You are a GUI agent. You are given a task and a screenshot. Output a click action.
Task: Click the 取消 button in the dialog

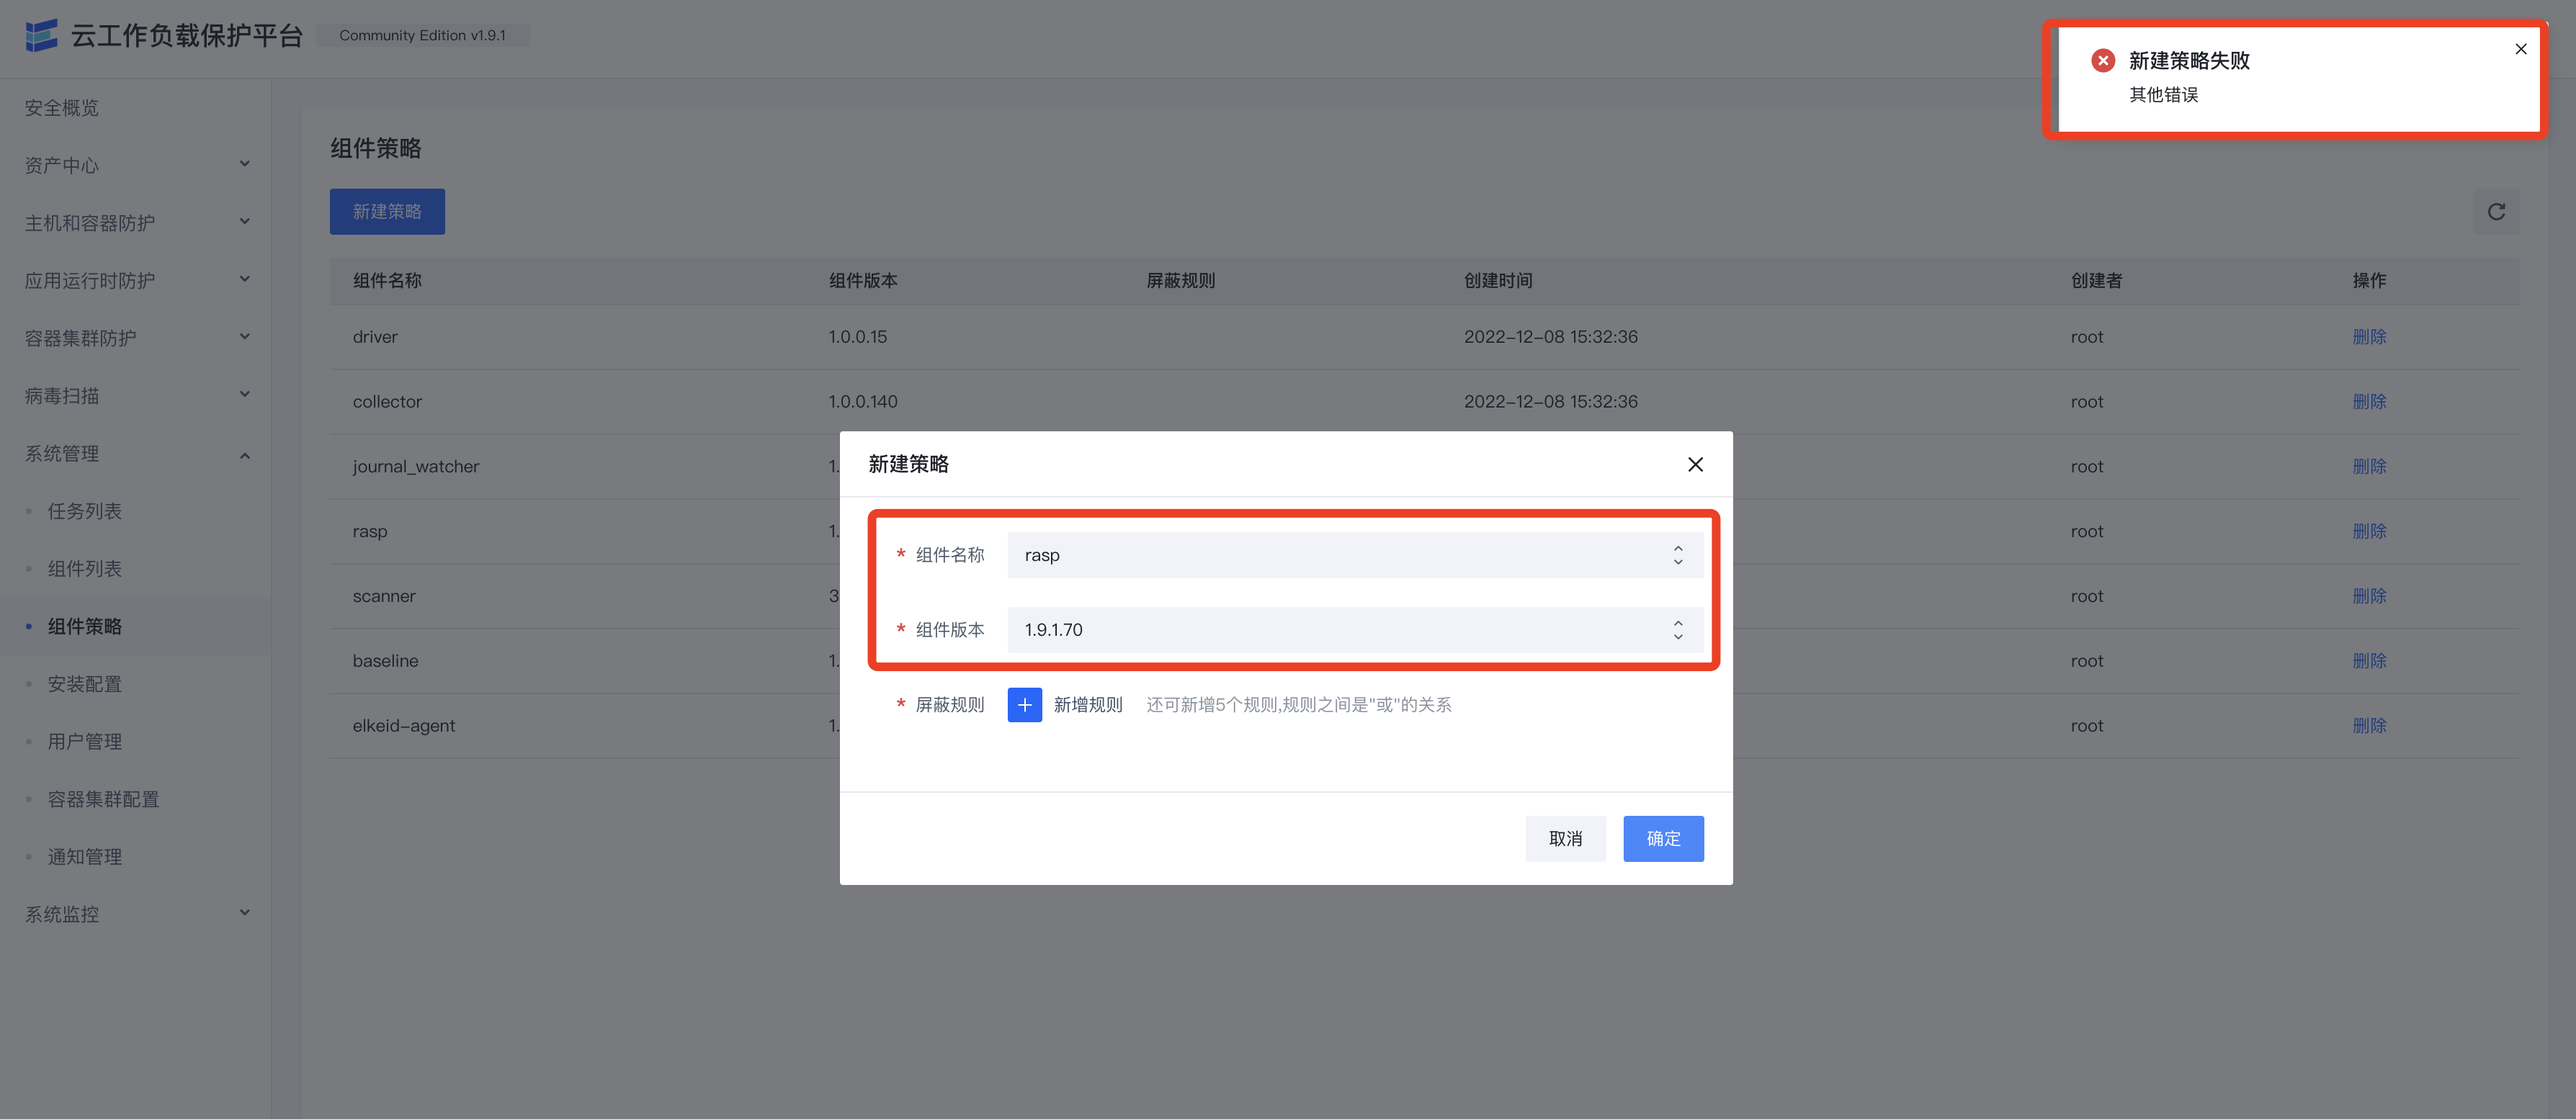tap(1565, 838)
